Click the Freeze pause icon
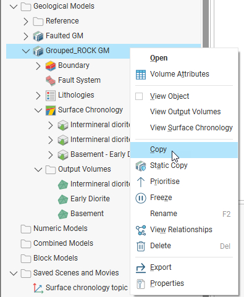Image resolution: width=244 pixels, height=297 pixels. (x=141, y=198)
